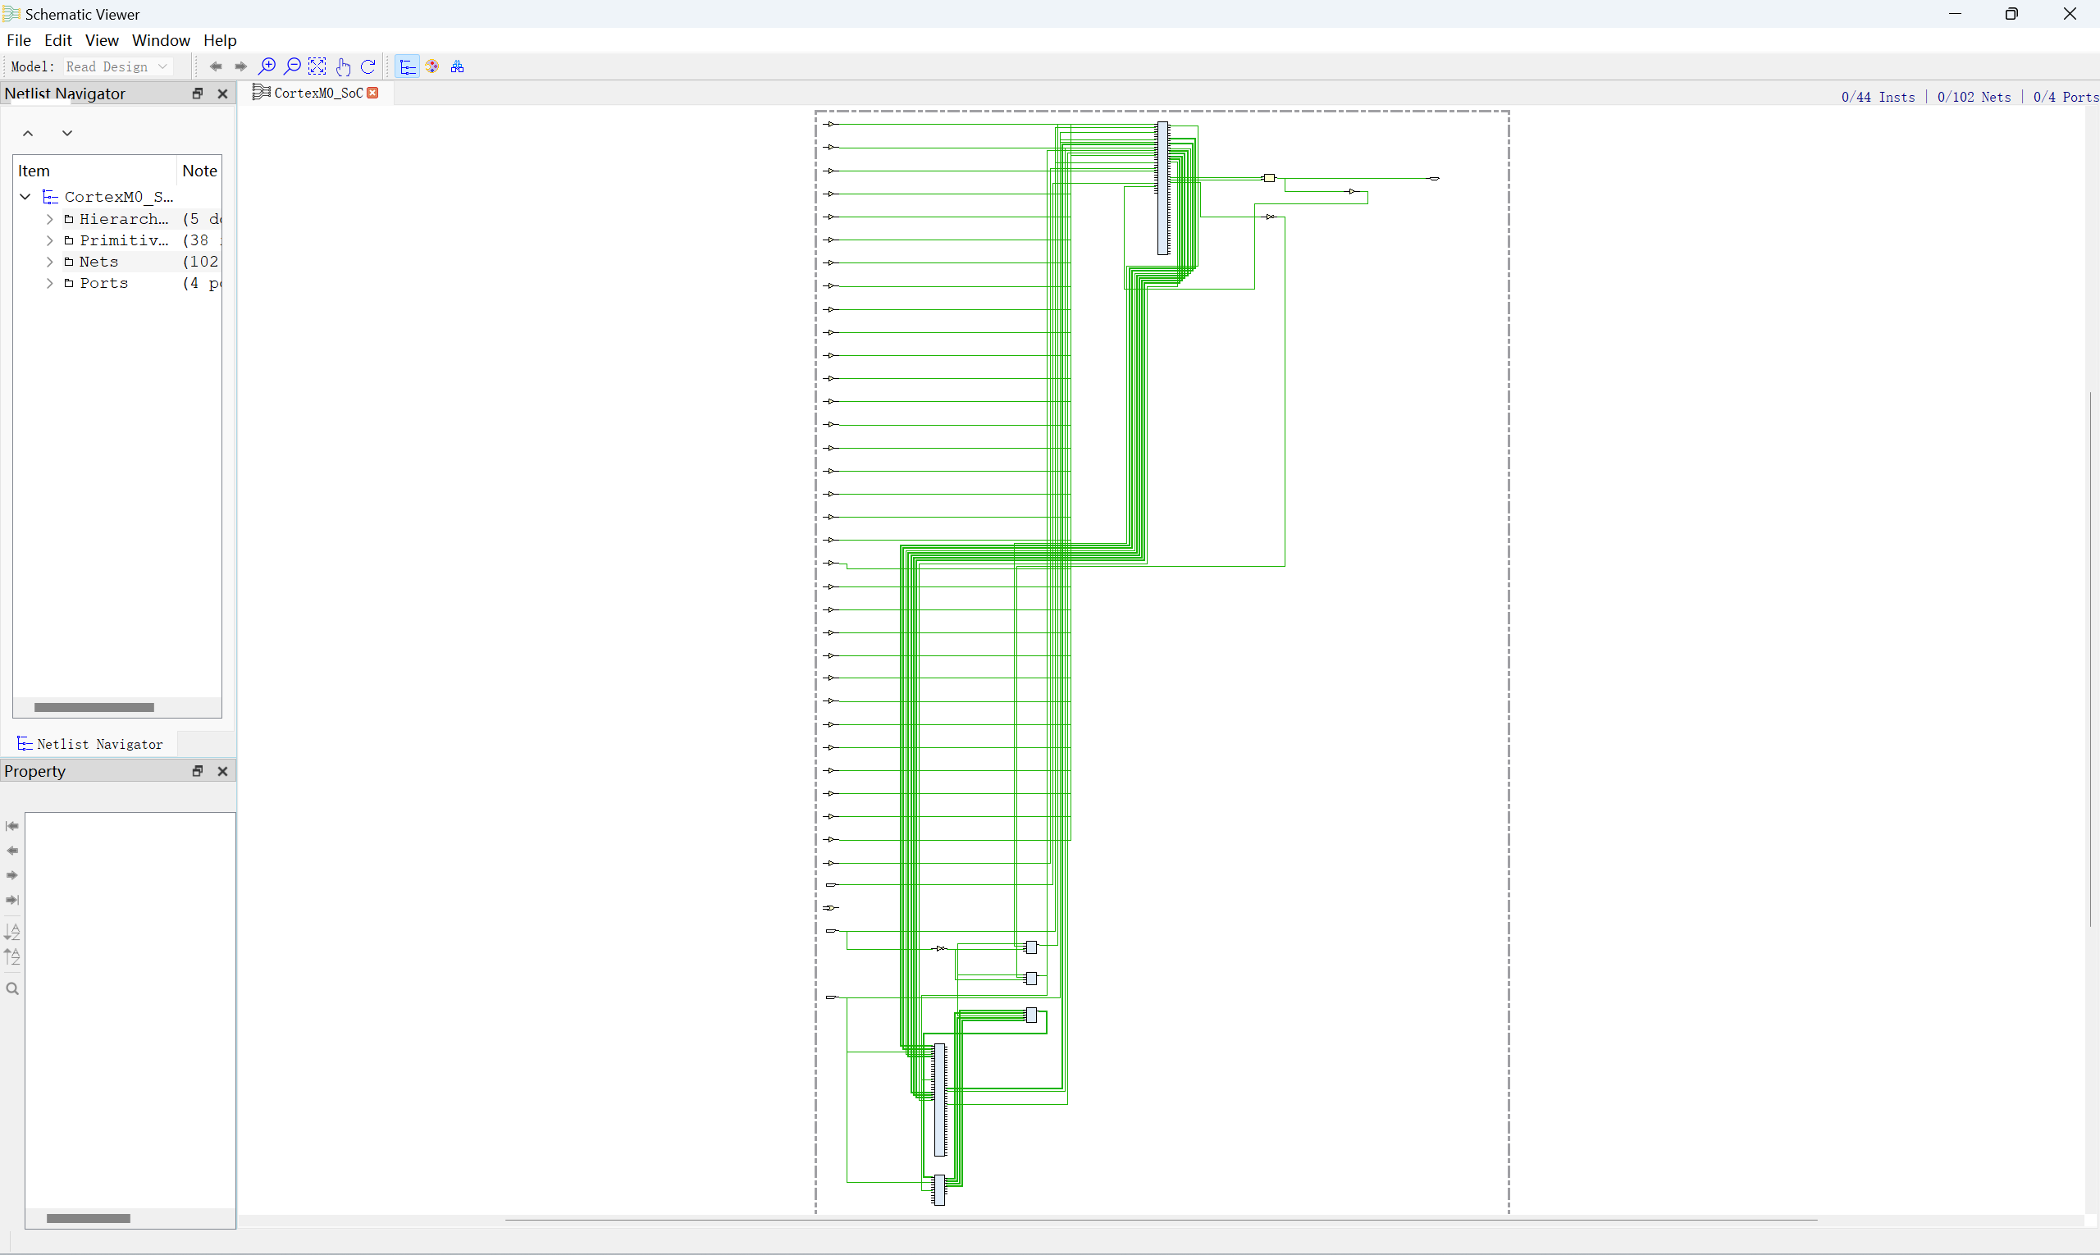Click the sort ascending A-Z icon

(x=12, y=957)
